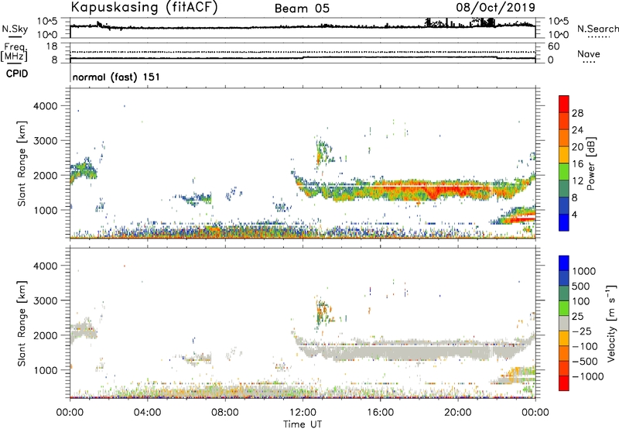Click the 'CPID' label
The width and height of the screenshot is (619, 429).
tap(17, 74)
